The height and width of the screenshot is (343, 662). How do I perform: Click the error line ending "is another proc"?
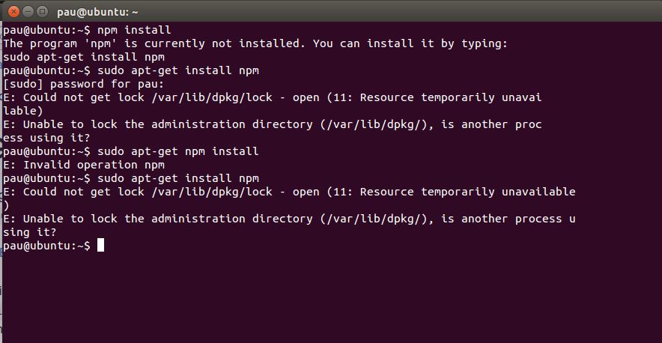(273, 124)
